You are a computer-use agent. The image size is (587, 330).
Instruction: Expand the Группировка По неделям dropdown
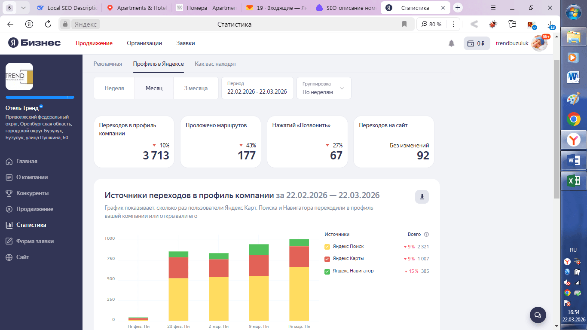[324, 88]
